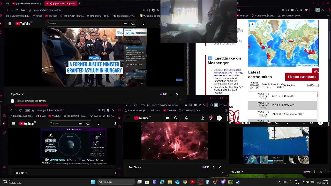Click heart bookmark icon in red nebula window toolbar
The width and height of the screenshot is (331, 186).
205,105
